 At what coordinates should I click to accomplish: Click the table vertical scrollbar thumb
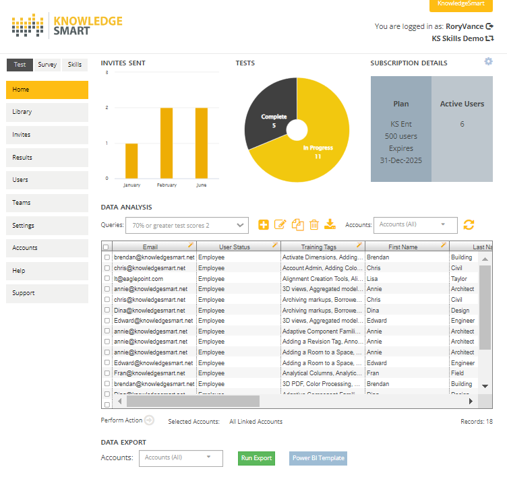485,307
